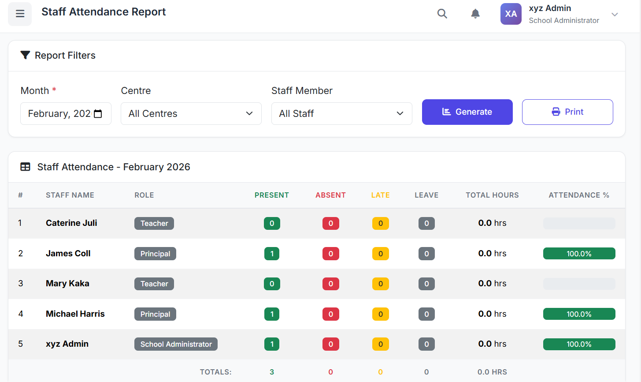Click the School Administrator role badge
The height and width of the screenshot is (382, 641).
176,344
